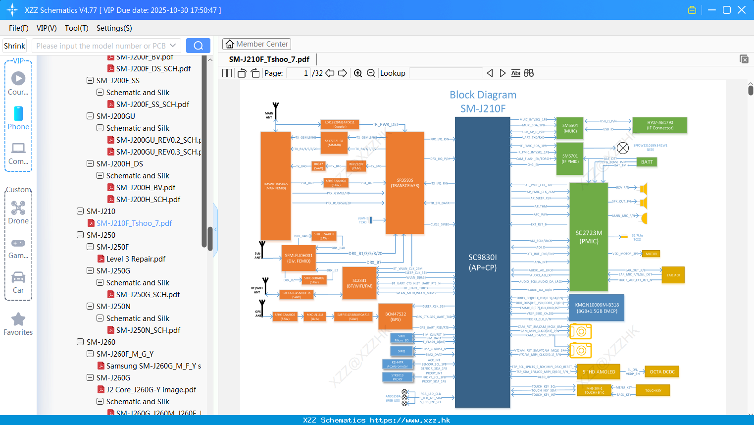Click the PDF viewer vertical scrollbar thumb

click(751, 90)
